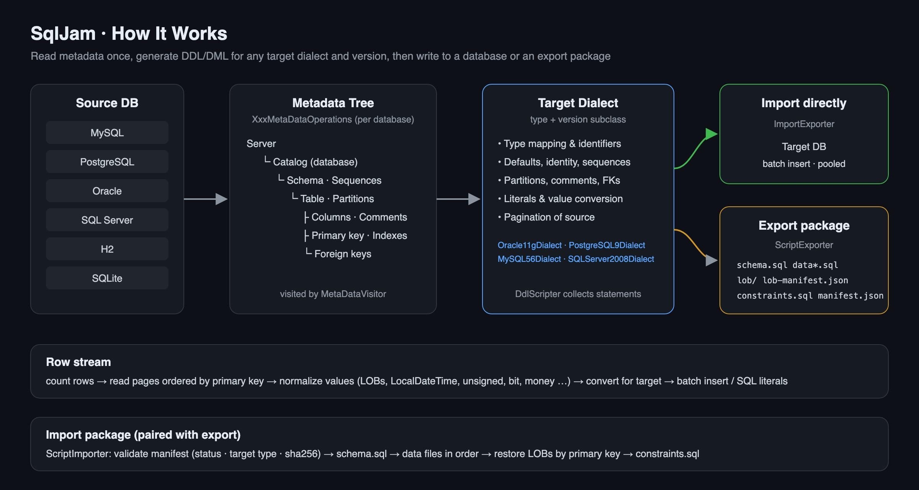
Task: Click the Row stream panel heading
Action: (x=78, y=362)
